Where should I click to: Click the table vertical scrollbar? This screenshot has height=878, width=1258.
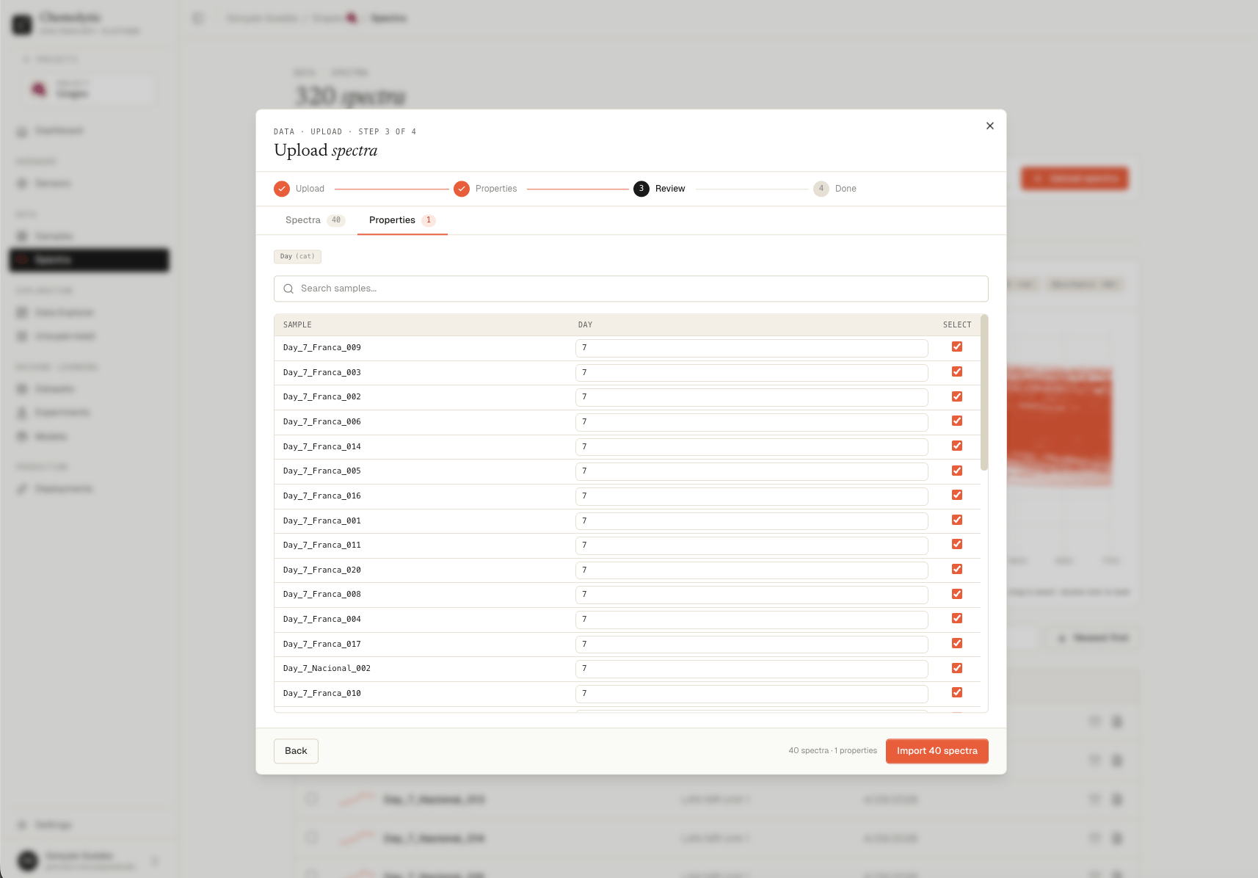pyautogui.click(x=984, y=393)
